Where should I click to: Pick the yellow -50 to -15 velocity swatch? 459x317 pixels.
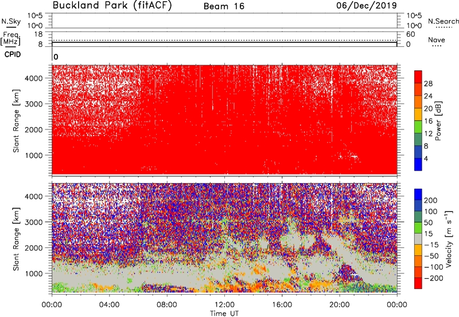click(x=418, y=250)
